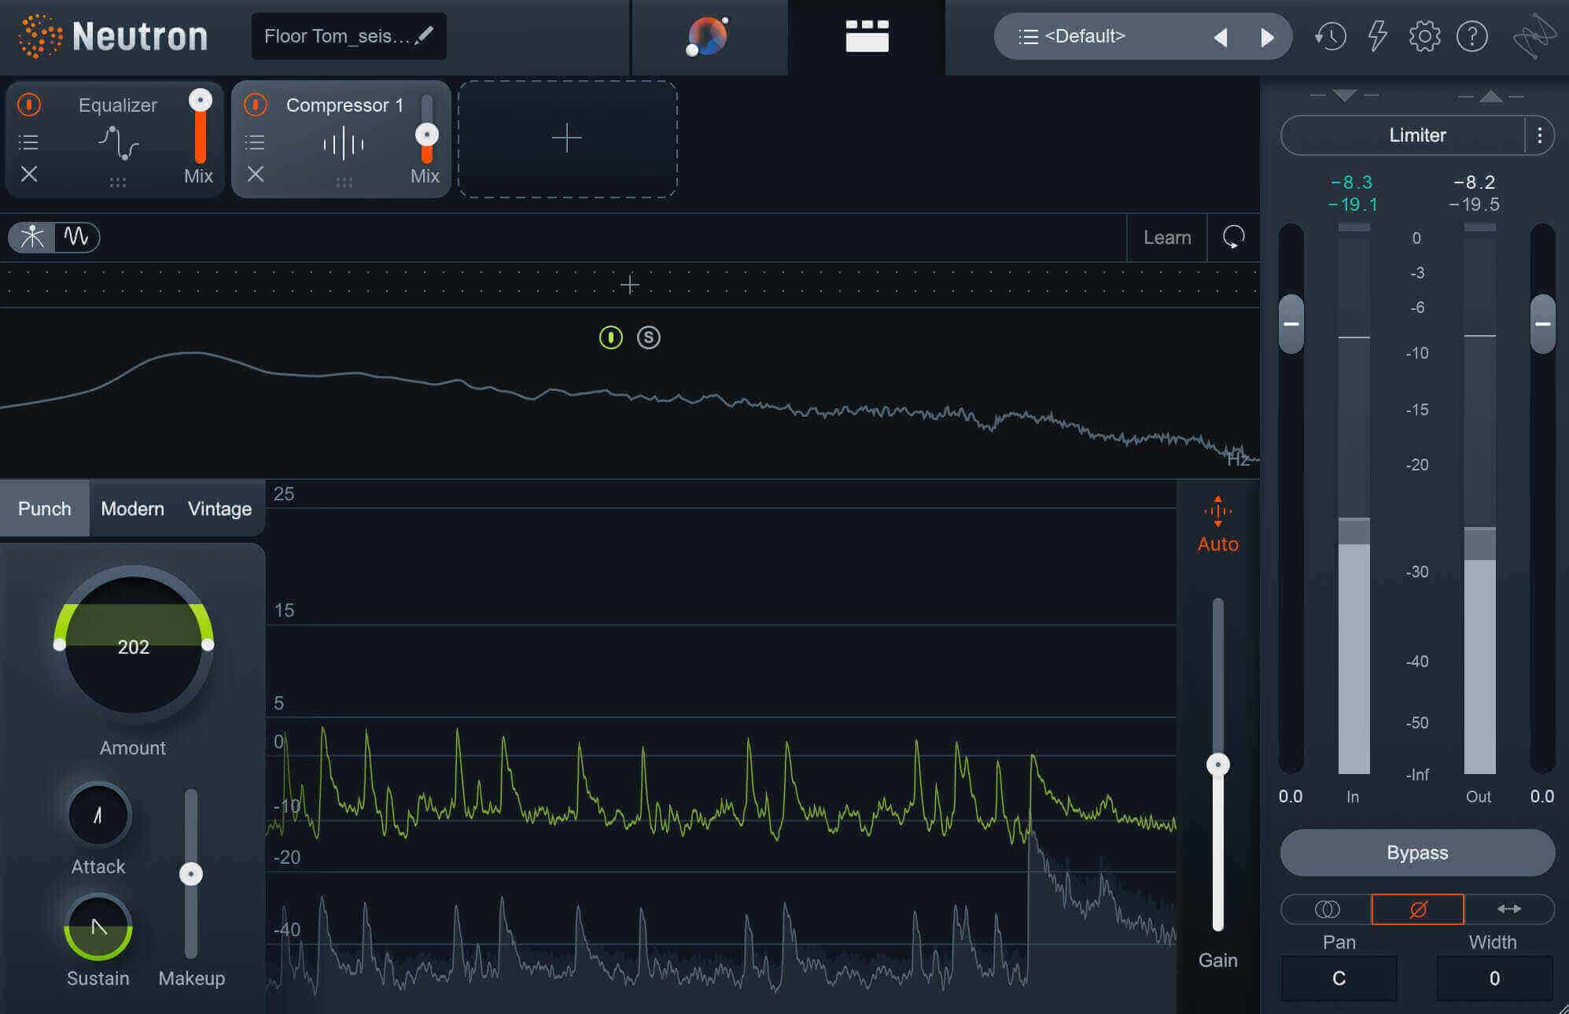Screen dimensions: 1569x1014
Task: Select the Vintage mode tab
Action: pos(219,509)
